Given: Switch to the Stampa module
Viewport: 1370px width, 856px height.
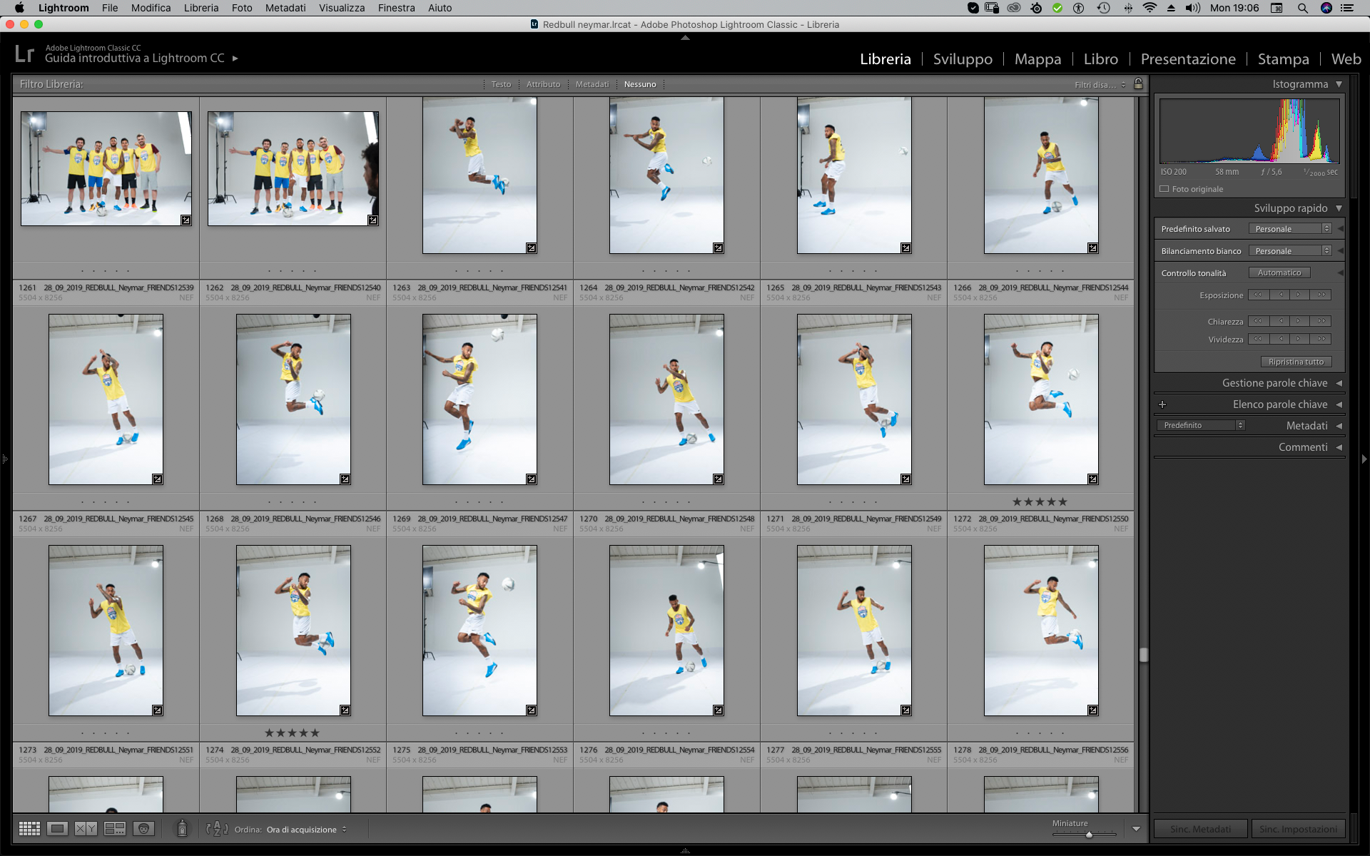Looking at the screenshot, I should point(1283,59).
